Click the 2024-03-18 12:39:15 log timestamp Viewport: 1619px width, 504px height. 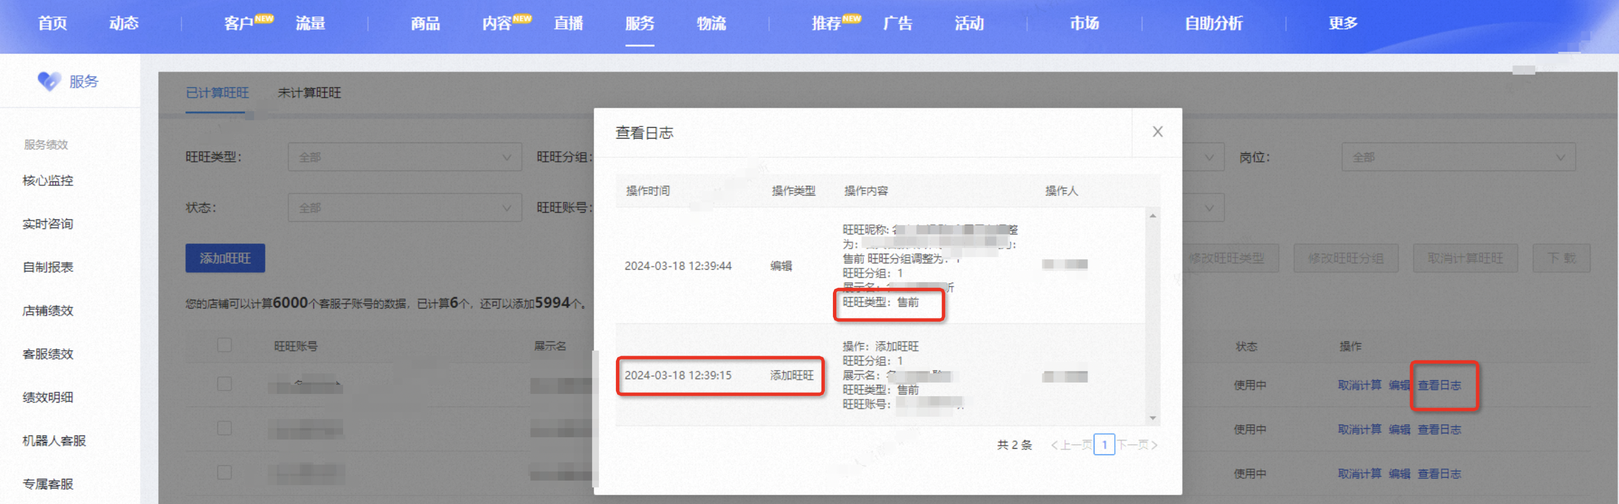678,375
